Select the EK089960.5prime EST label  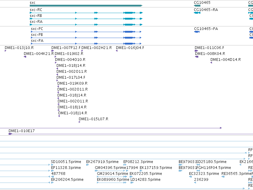pyautogui.click(x=113, y=180)
